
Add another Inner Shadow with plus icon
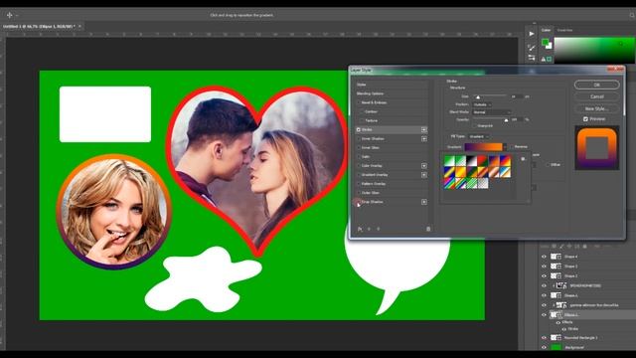click(x=424, y=139)
